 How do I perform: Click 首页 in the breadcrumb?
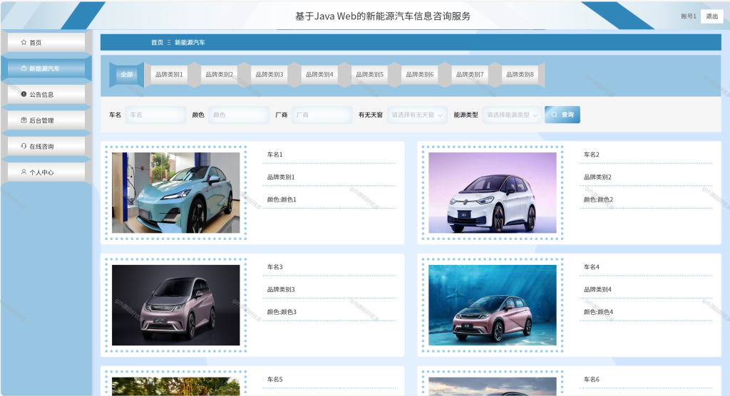[158, 42]
